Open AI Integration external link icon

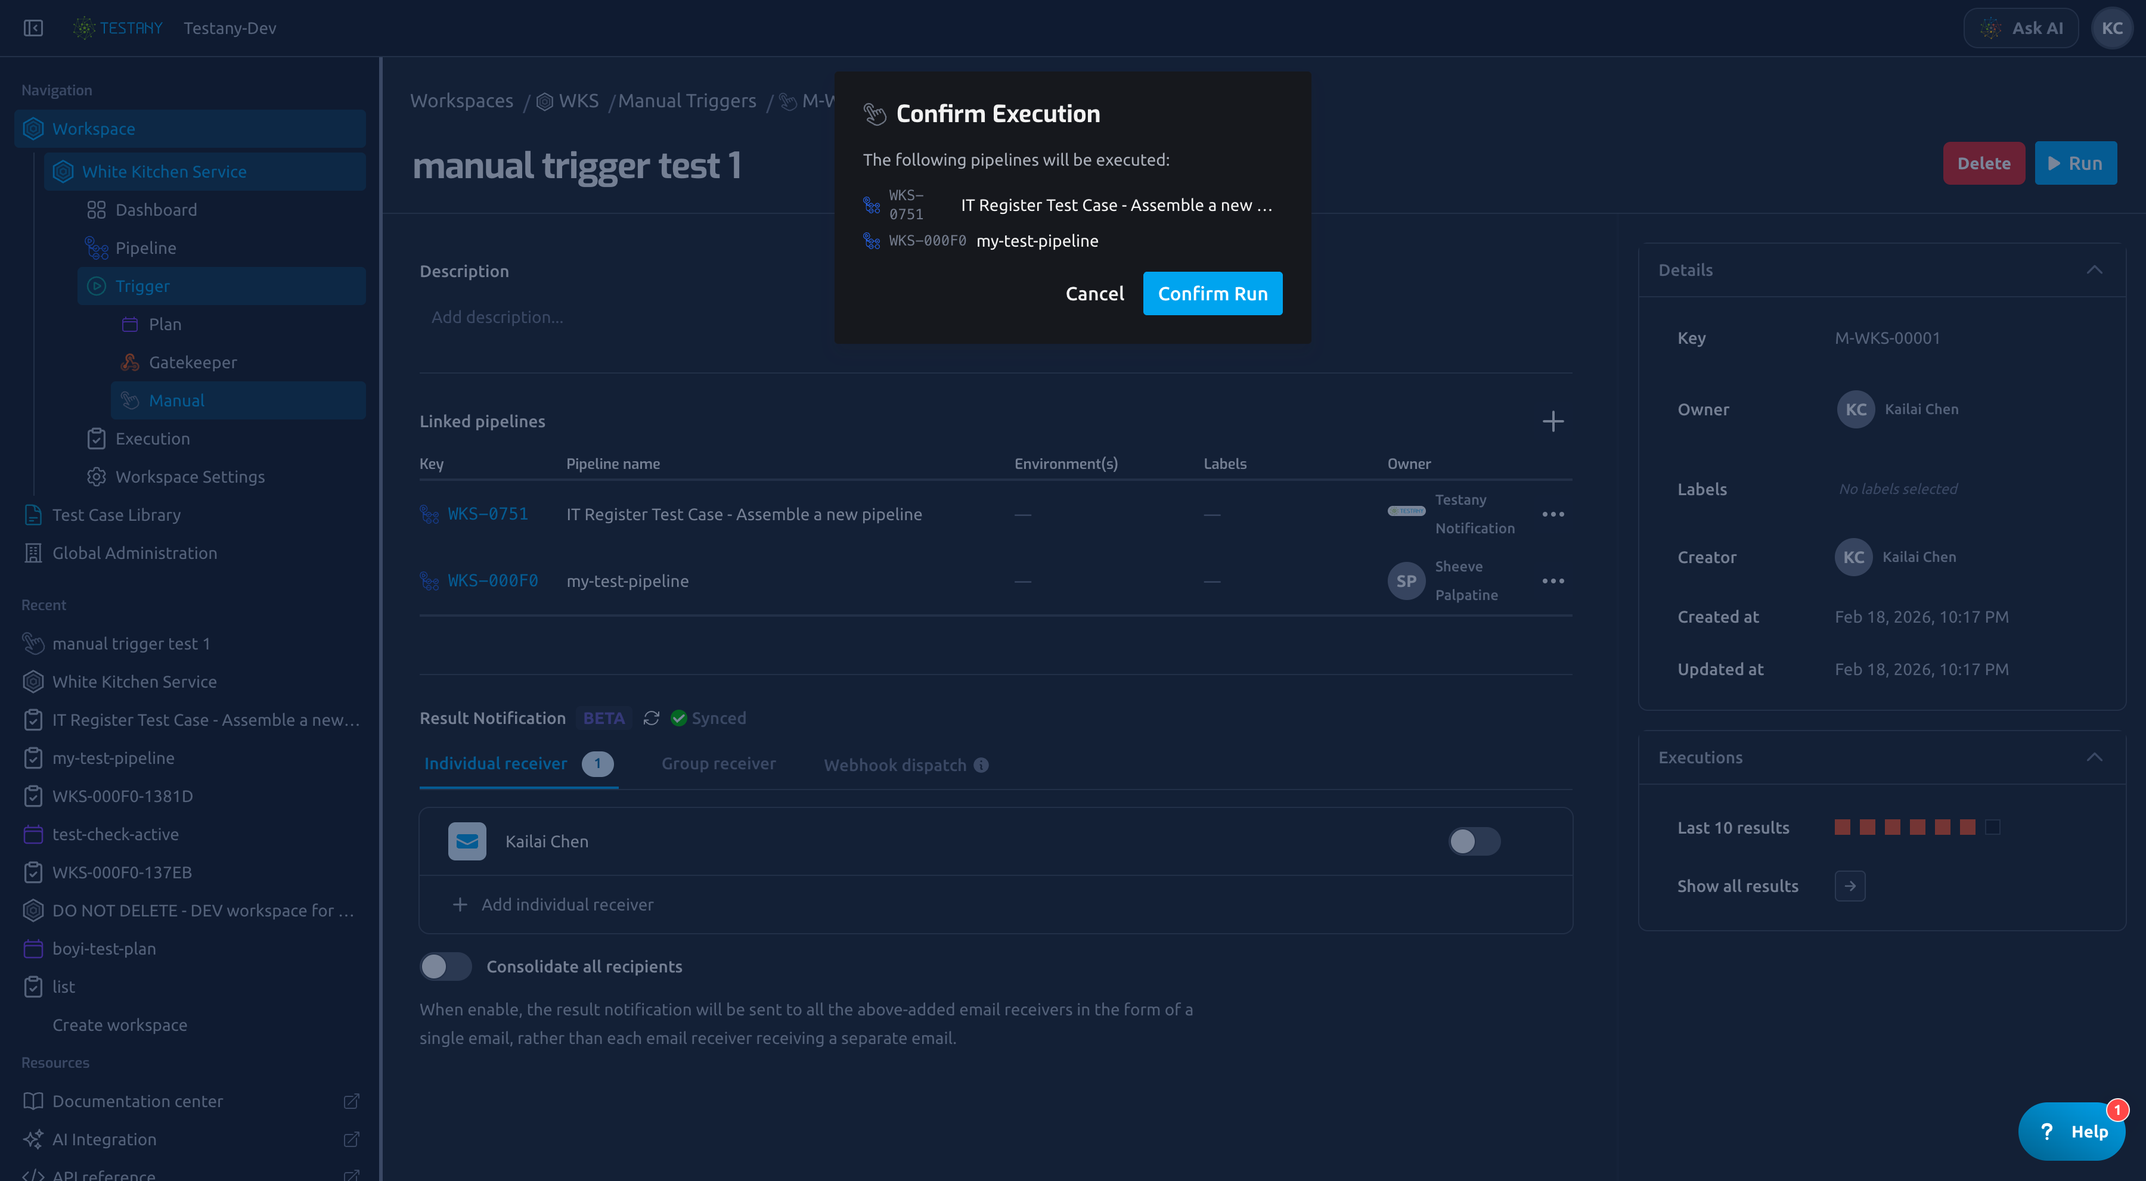tap(351, 1139)
